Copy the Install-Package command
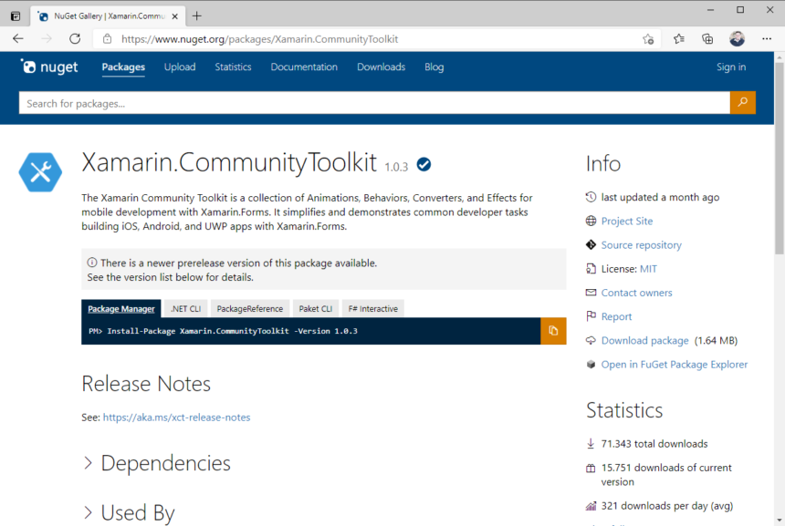This screenshot has height=526, width=785. (x=554, y=331)
